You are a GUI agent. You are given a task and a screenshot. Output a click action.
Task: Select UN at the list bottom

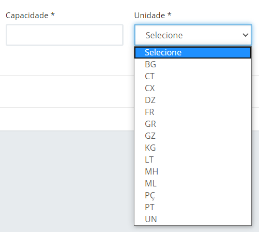point(193,219)
